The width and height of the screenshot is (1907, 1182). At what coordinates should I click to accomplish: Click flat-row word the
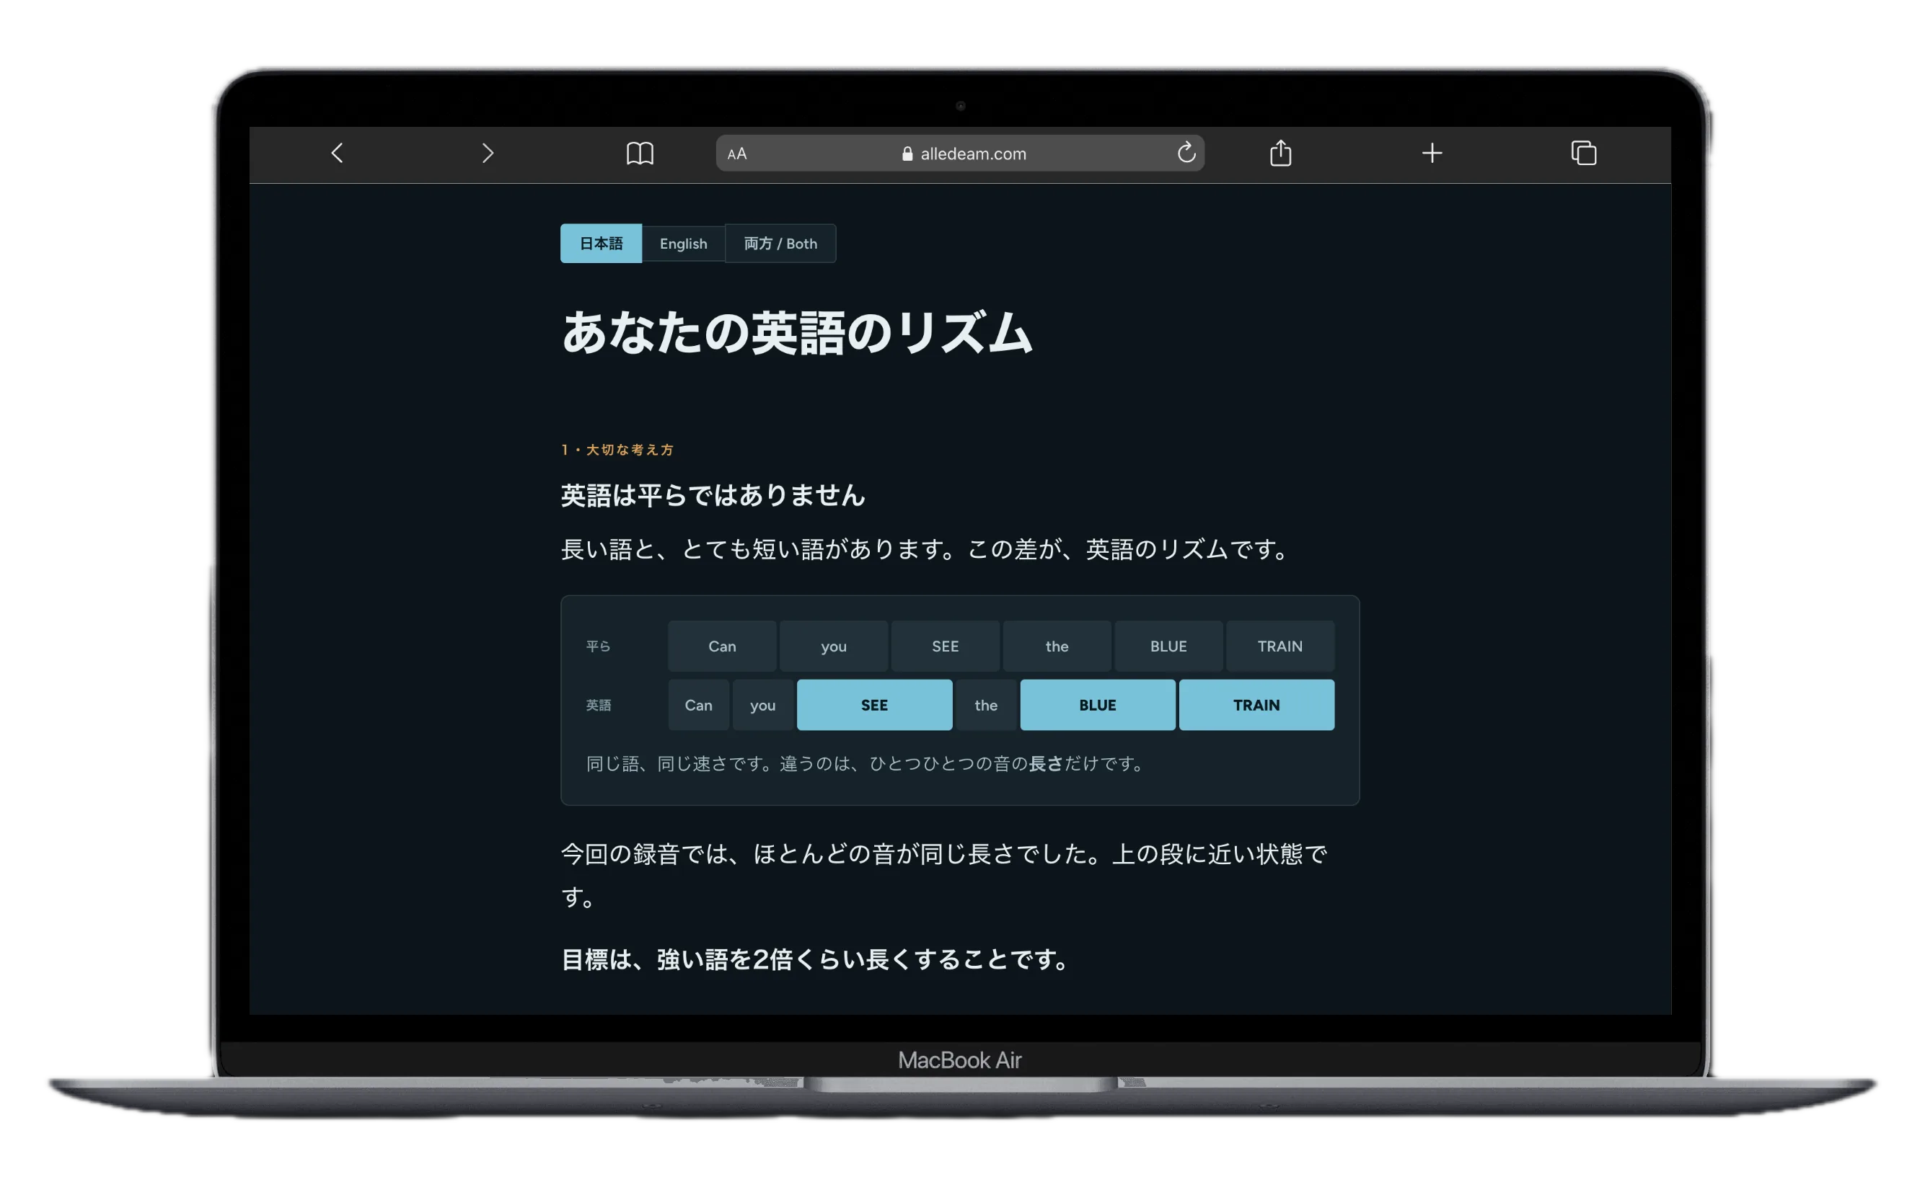pos(1057,646)
